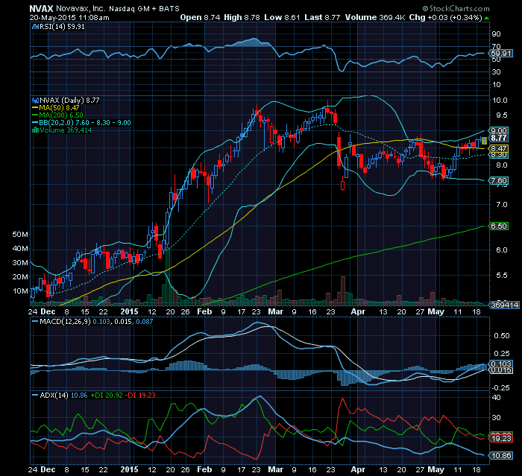The height and width of the screenshot is (476, 522).
Task: Click the MA(200) 6.50 legend text
Action: (x=61, y=115)
